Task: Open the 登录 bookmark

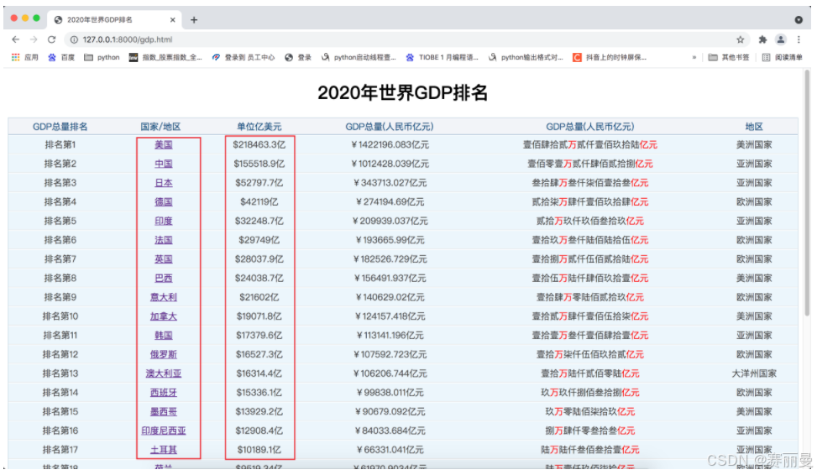Action: [298, 57]
